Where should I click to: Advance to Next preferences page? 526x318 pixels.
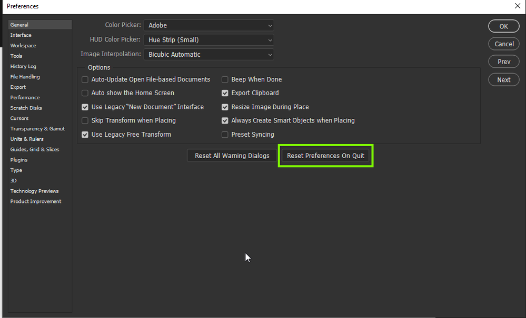(x=503, y=79)
